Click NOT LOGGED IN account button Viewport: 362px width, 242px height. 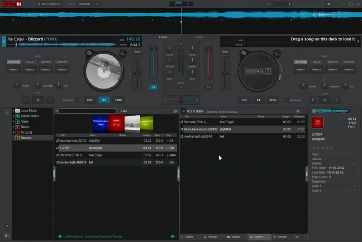click(49, 4)
